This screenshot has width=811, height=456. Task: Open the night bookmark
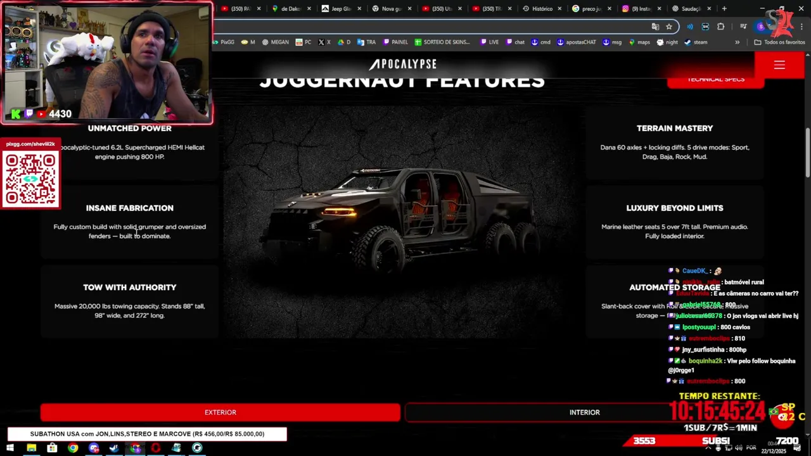click(667, 42)
